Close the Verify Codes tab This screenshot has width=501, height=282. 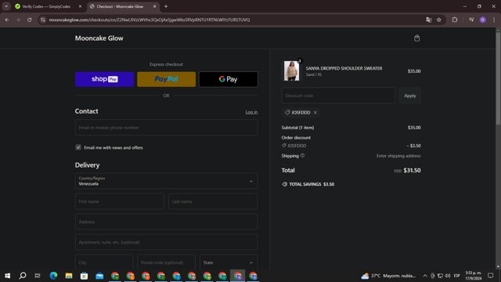[x=80, y=6]
